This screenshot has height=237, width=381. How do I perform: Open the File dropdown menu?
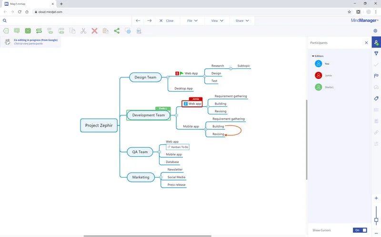pos(192,21)
